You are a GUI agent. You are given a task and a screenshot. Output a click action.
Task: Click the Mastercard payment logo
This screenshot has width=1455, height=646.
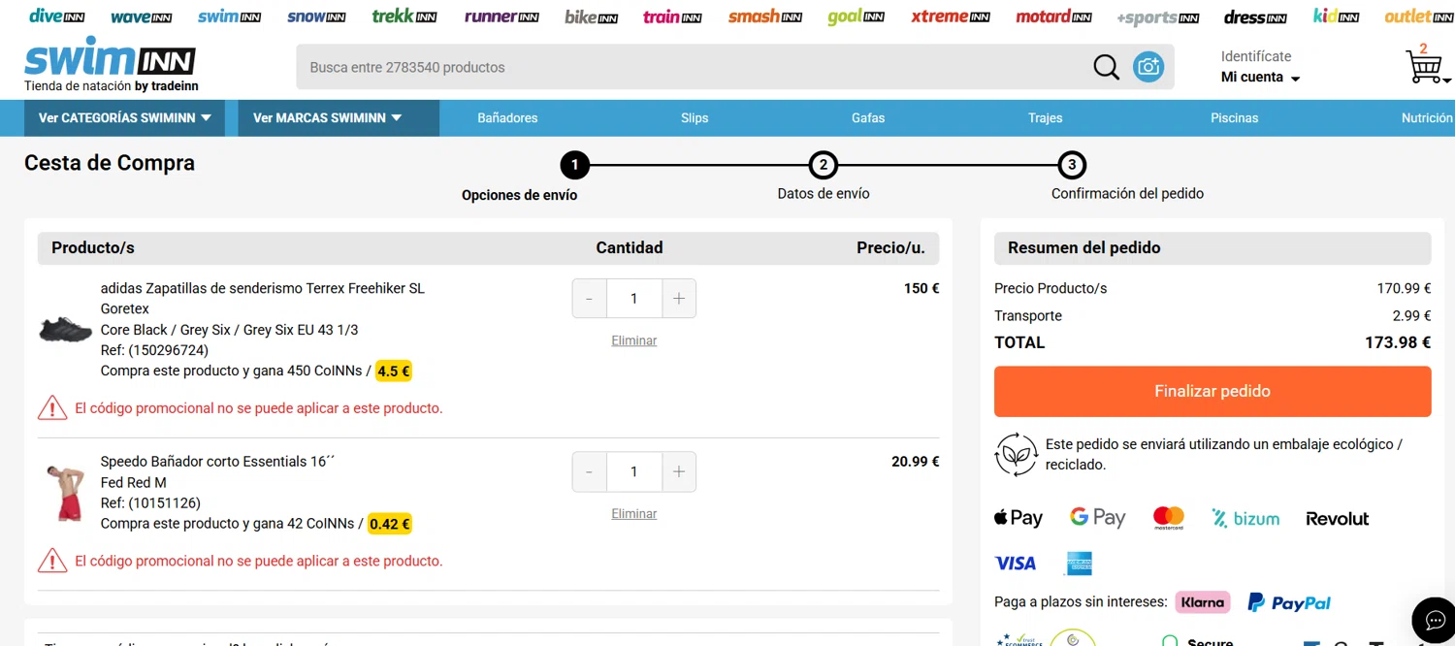[1169, 518]
